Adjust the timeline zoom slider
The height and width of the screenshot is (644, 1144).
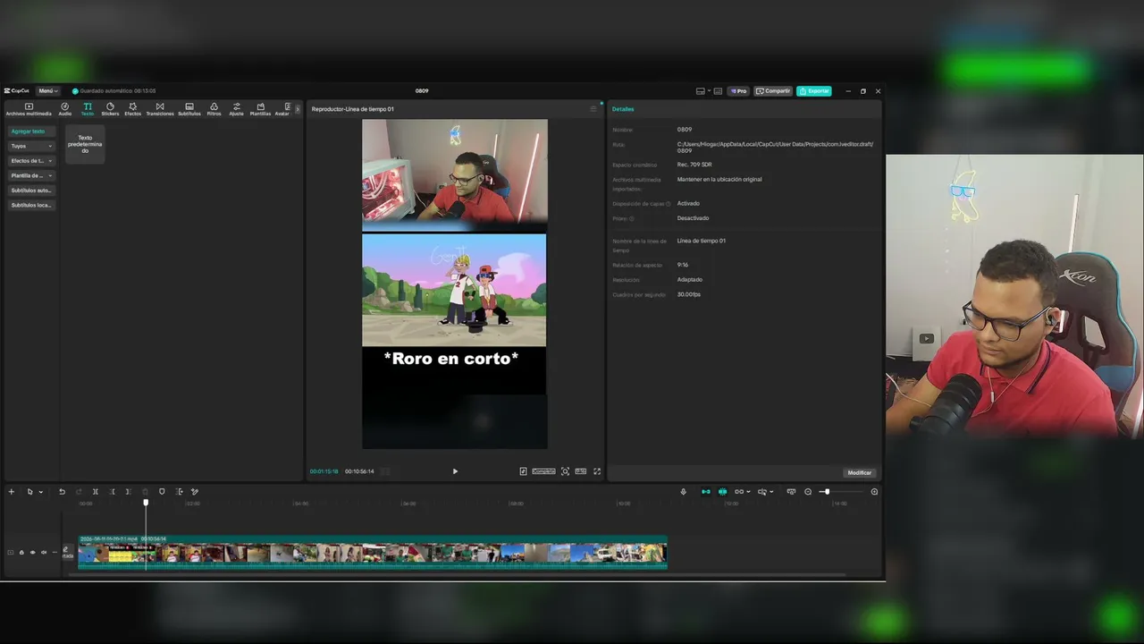827,491
